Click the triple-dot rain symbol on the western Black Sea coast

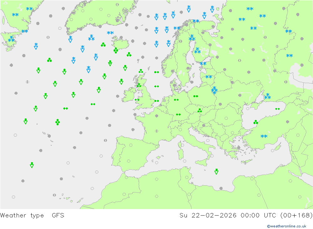(256, 122)
